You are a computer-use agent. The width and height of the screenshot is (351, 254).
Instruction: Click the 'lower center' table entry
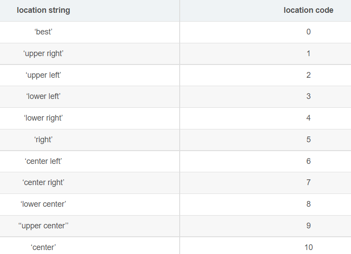coord(43,204)
